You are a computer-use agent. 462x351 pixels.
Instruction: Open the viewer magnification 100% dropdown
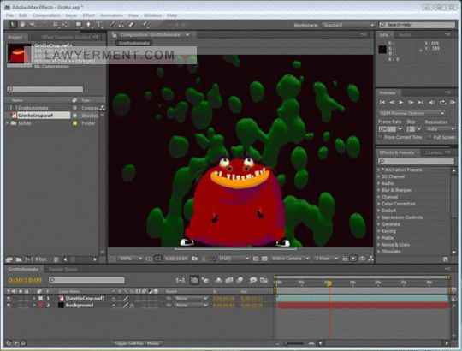tap(130, 259)
